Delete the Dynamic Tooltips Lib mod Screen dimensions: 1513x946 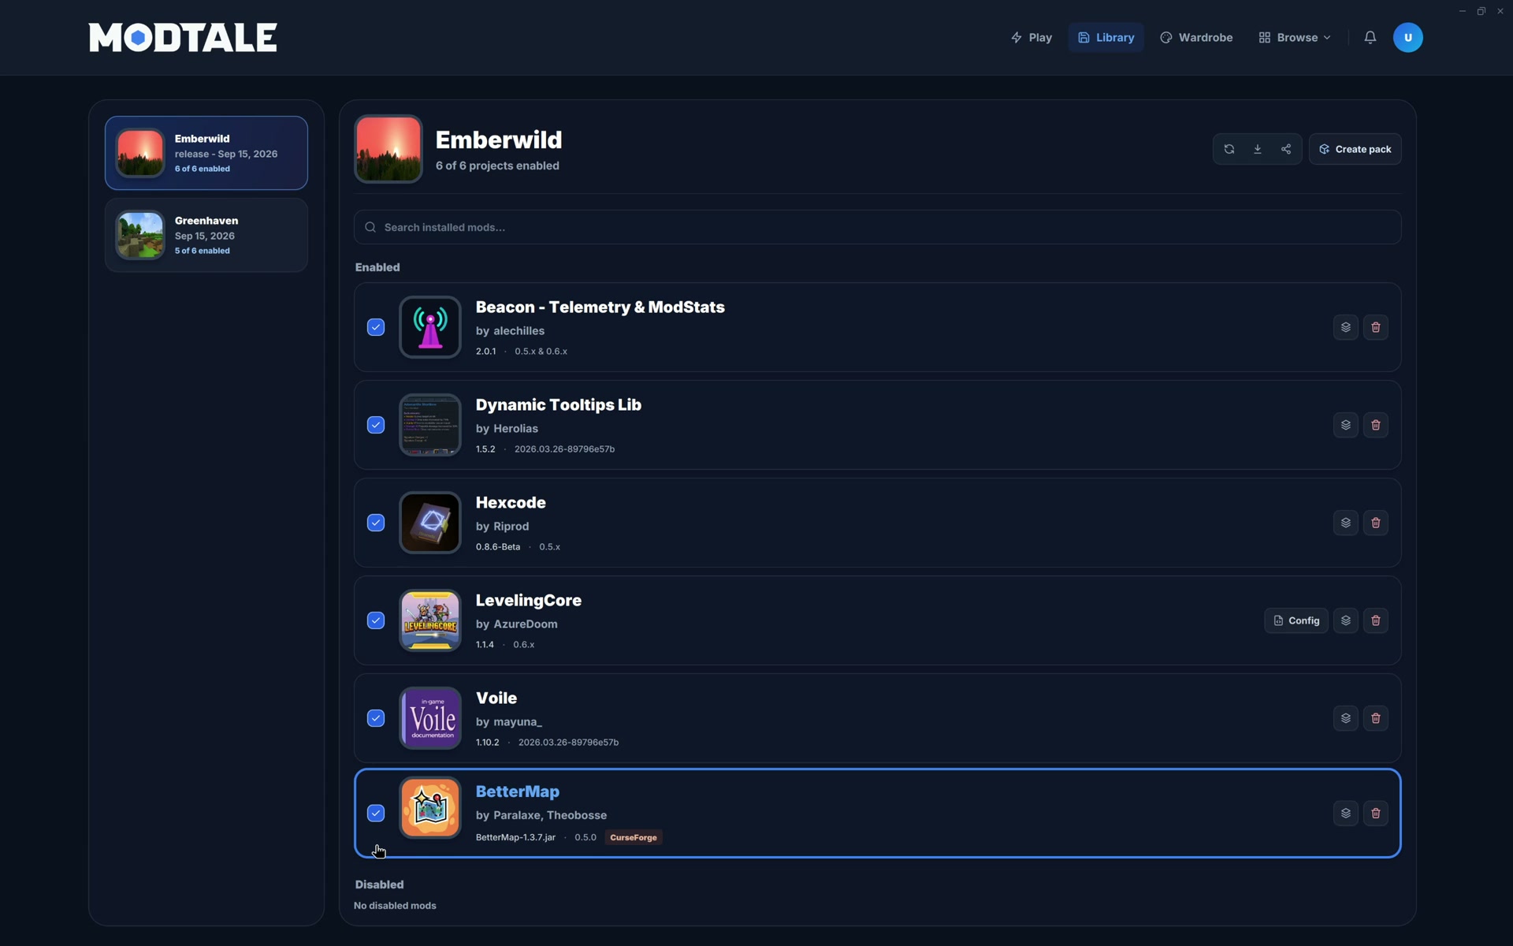(x=1376, y=425)
